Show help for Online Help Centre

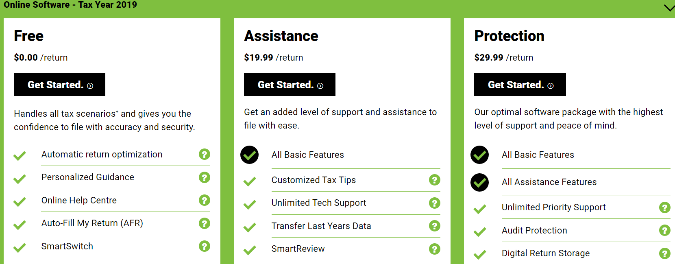pos(205,200)
